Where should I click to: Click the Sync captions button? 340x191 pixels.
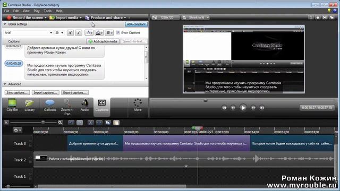coord(17,93)
